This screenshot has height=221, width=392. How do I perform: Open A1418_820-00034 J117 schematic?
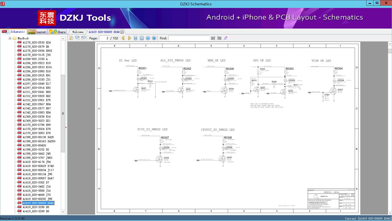click(x=38, y=170)
